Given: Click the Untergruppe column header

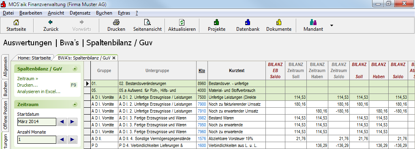Looking at the screenshot, I should click(x=157, y=70).
